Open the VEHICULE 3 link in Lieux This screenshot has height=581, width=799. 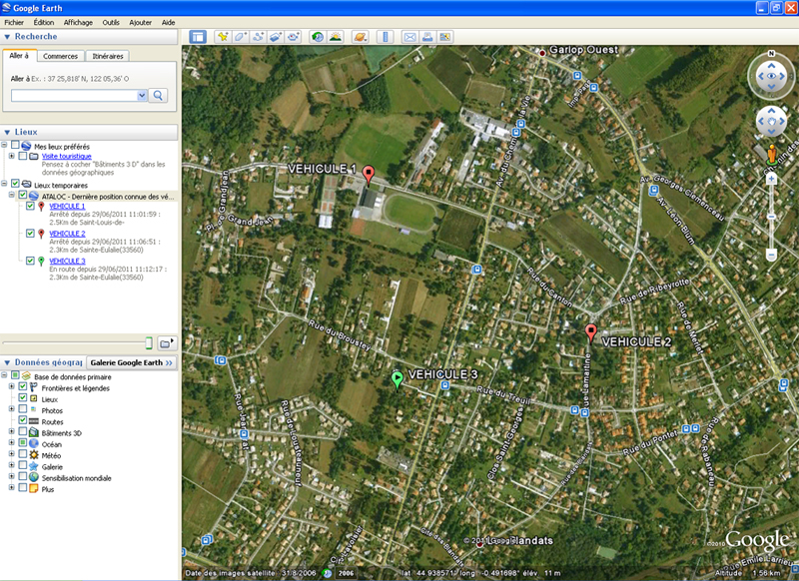(x=67, y=261)
